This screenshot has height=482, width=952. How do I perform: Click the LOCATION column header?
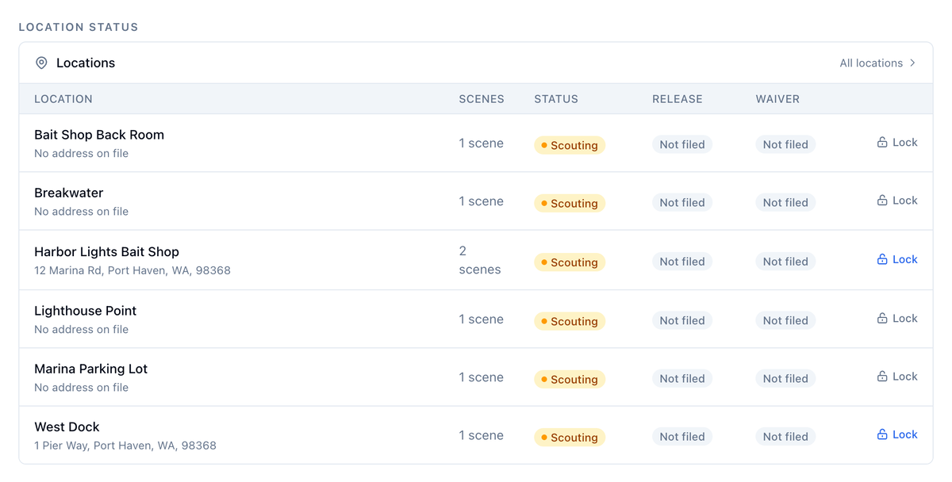point(63,99)
